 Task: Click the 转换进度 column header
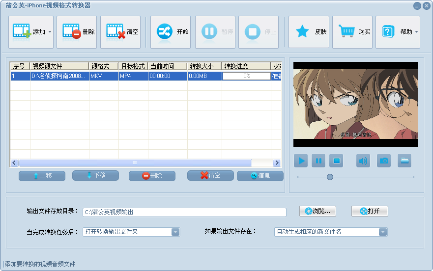246,66
